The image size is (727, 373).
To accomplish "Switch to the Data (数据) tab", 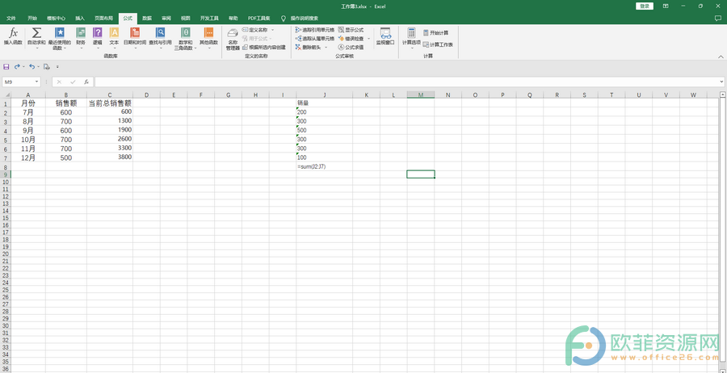I will point(147,18).
